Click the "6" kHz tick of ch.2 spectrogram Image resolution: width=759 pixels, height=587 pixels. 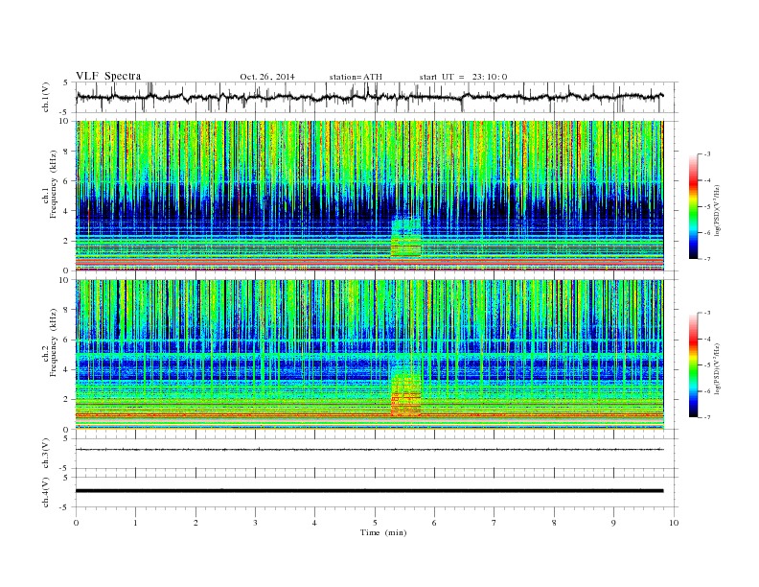(x=67, y=340)
